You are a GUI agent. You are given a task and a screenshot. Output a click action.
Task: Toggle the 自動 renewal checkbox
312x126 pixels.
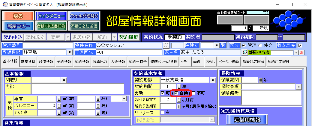[x=176, y=93]
